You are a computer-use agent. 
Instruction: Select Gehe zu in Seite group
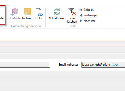pos(87,10)
